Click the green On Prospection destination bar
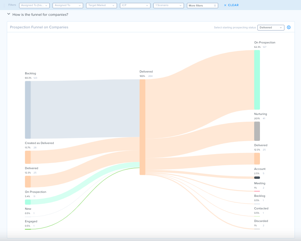Viewport: 301px width, 241px height. coord(257,80)
